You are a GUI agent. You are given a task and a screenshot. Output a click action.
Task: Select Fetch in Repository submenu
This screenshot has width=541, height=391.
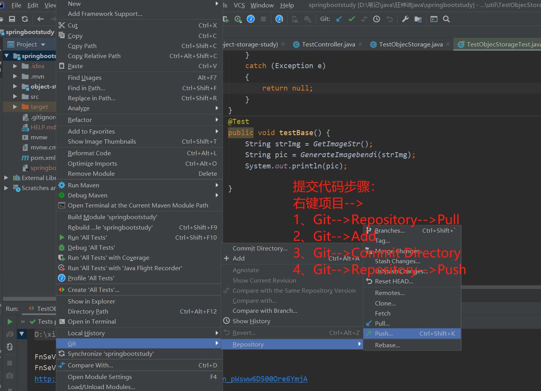pos(412,313)
